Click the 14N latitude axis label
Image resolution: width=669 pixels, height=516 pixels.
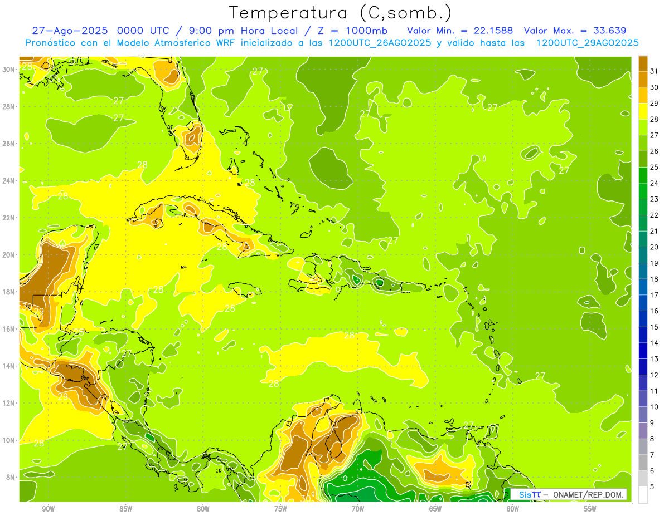pyautogui.click(x=8, y=366)
